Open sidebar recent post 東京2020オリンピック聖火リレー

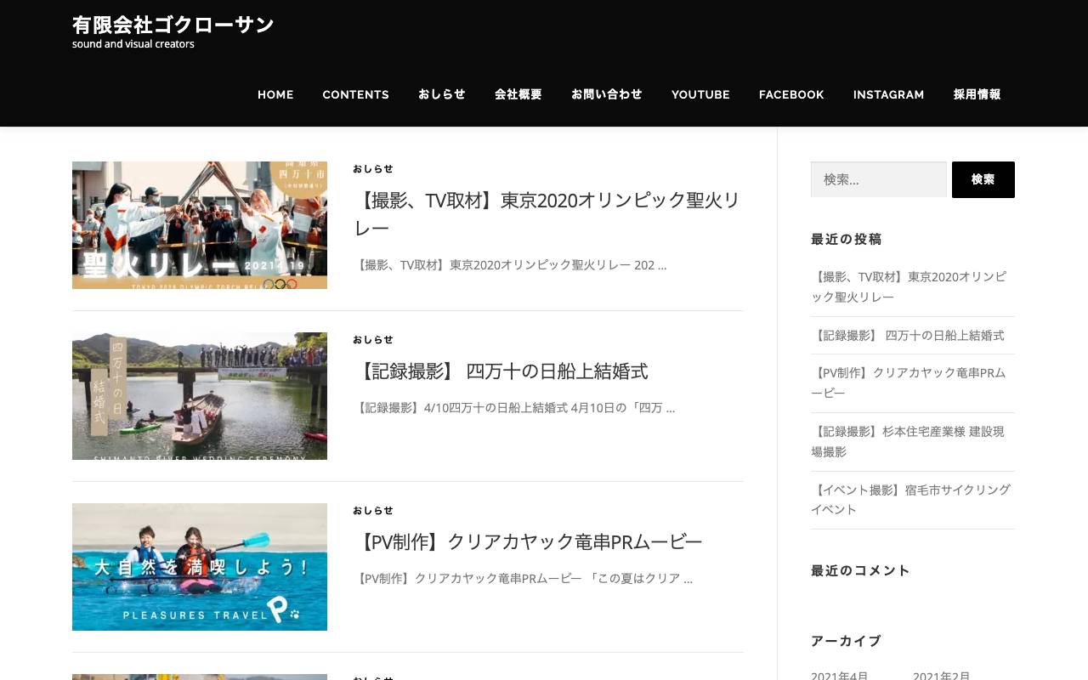pos(909,286)
